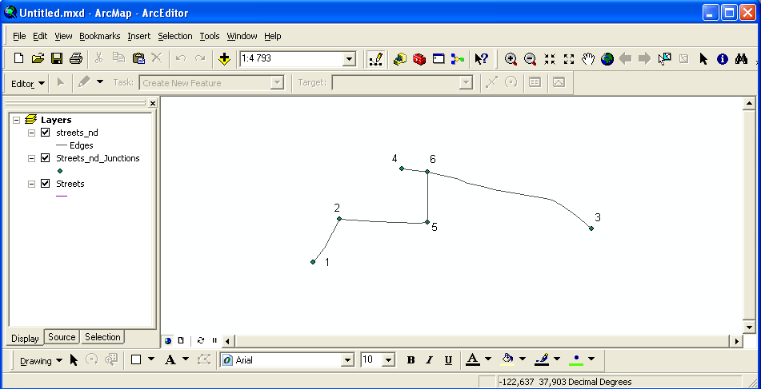Show the red ArcToolbox window
The image size is (761, 389).
(x=419, y=59)
